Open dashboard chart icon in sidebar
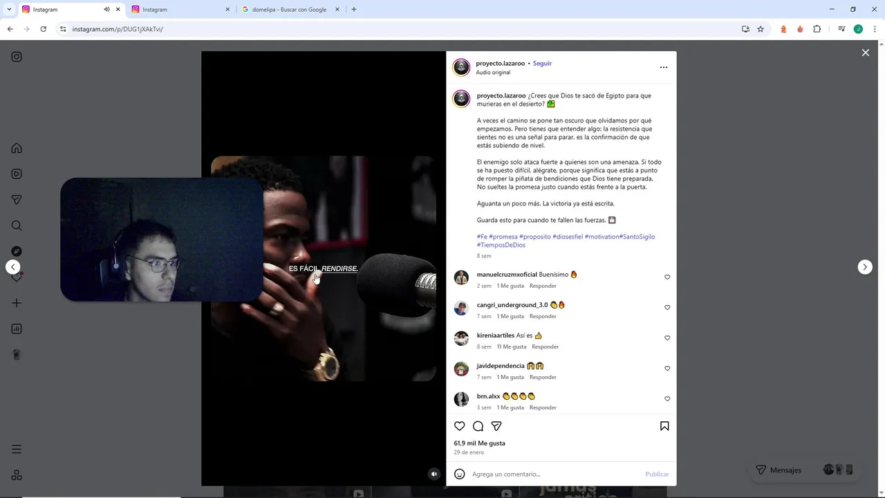Screen dimensions: 885x498 17,329
